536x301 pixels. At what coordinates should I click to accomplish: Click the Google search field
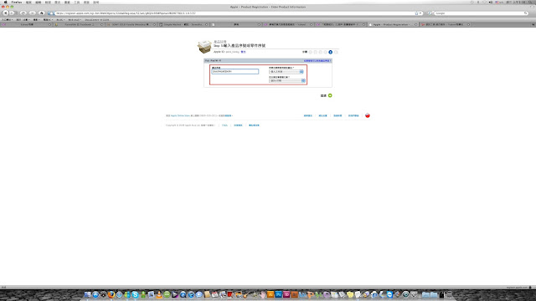[x=478, y=13]
